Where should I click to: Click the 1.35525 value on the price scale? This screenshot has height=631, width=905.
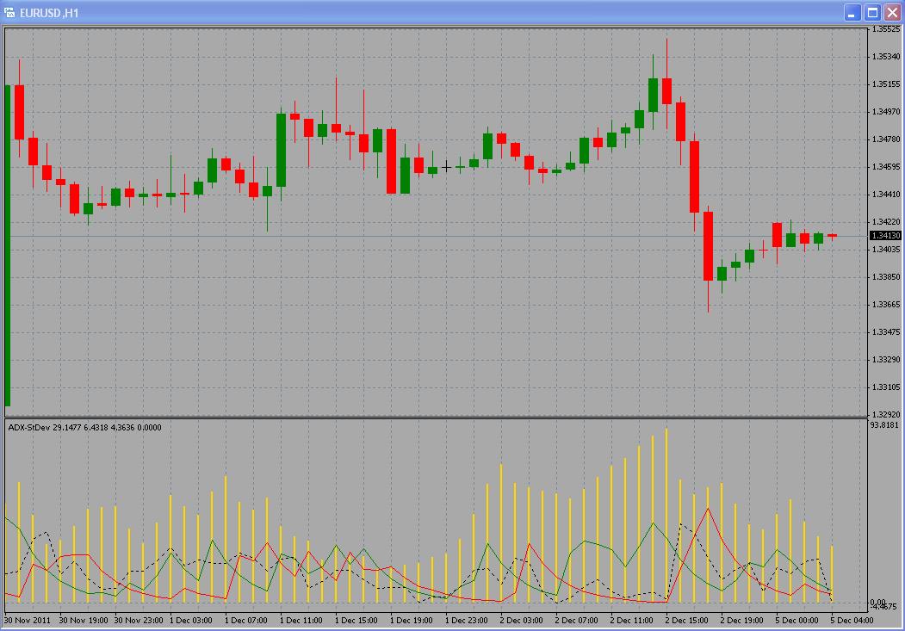coord(885,28)
